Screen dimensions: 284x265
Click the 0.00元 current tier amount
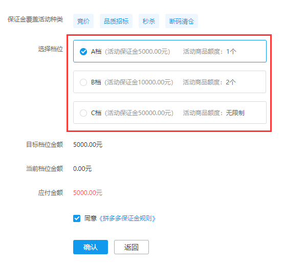click(82, 169)
